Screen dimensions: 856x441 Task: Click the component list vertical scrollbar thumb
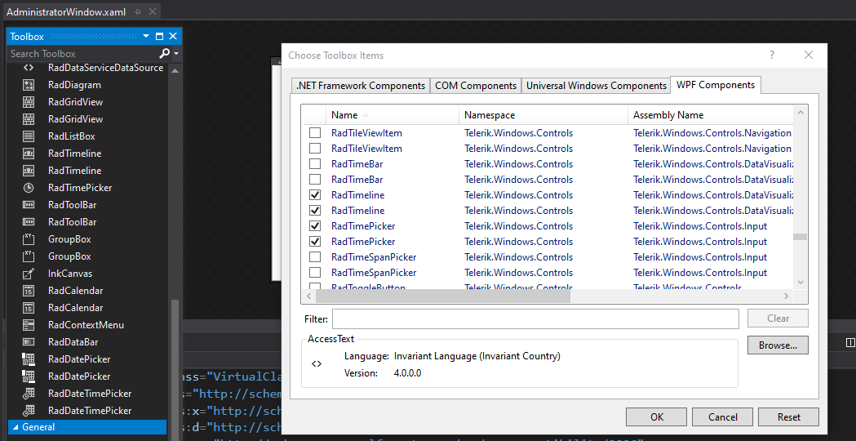(x=800, y=237)
